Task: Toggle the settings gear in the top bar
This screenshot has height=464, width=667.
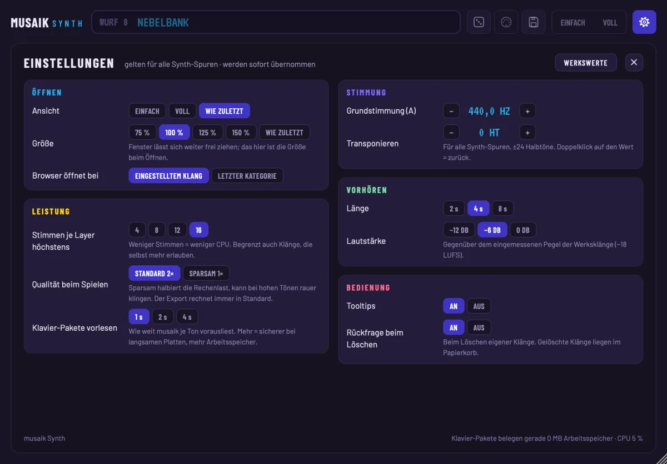Action: pyautogui.click(x=644, y=22)
